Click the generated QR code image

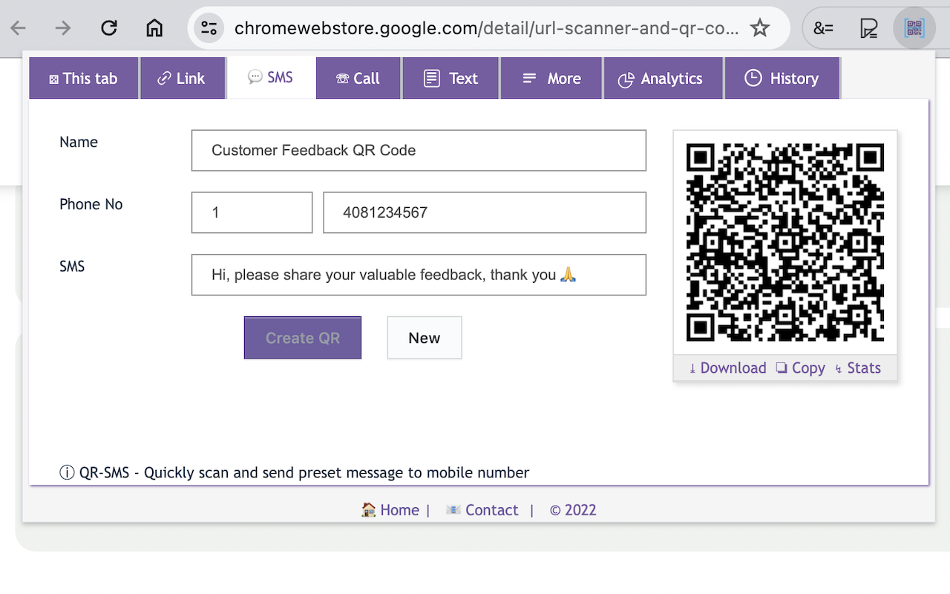(x=785, y=242)
